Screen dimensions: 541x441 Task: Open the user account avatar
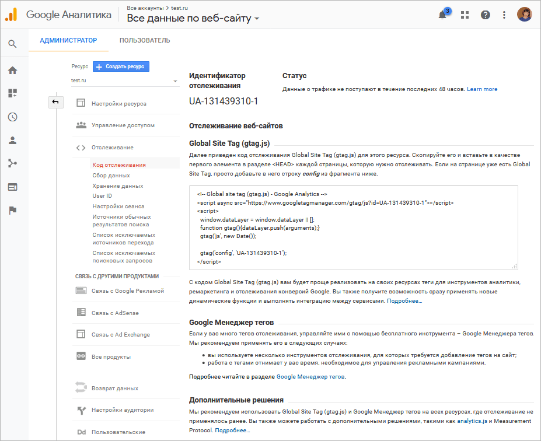pyautogui.click(x=525, y=15)
